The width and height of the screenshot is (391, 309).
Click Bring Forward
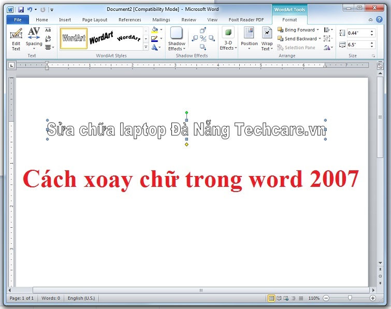296,30
